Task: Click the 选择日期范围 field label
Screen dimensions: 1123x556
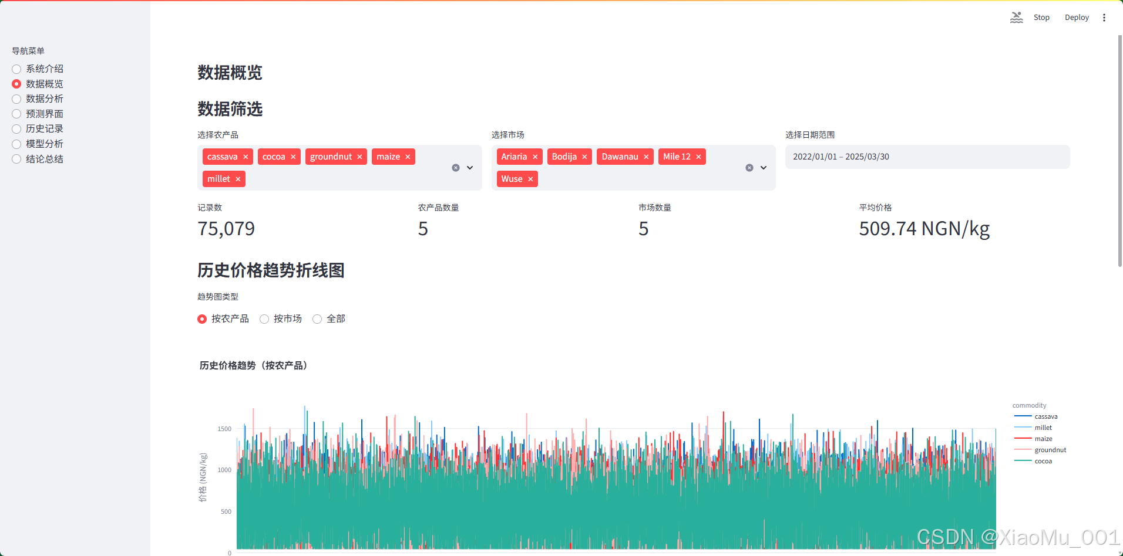Action: 810,135
